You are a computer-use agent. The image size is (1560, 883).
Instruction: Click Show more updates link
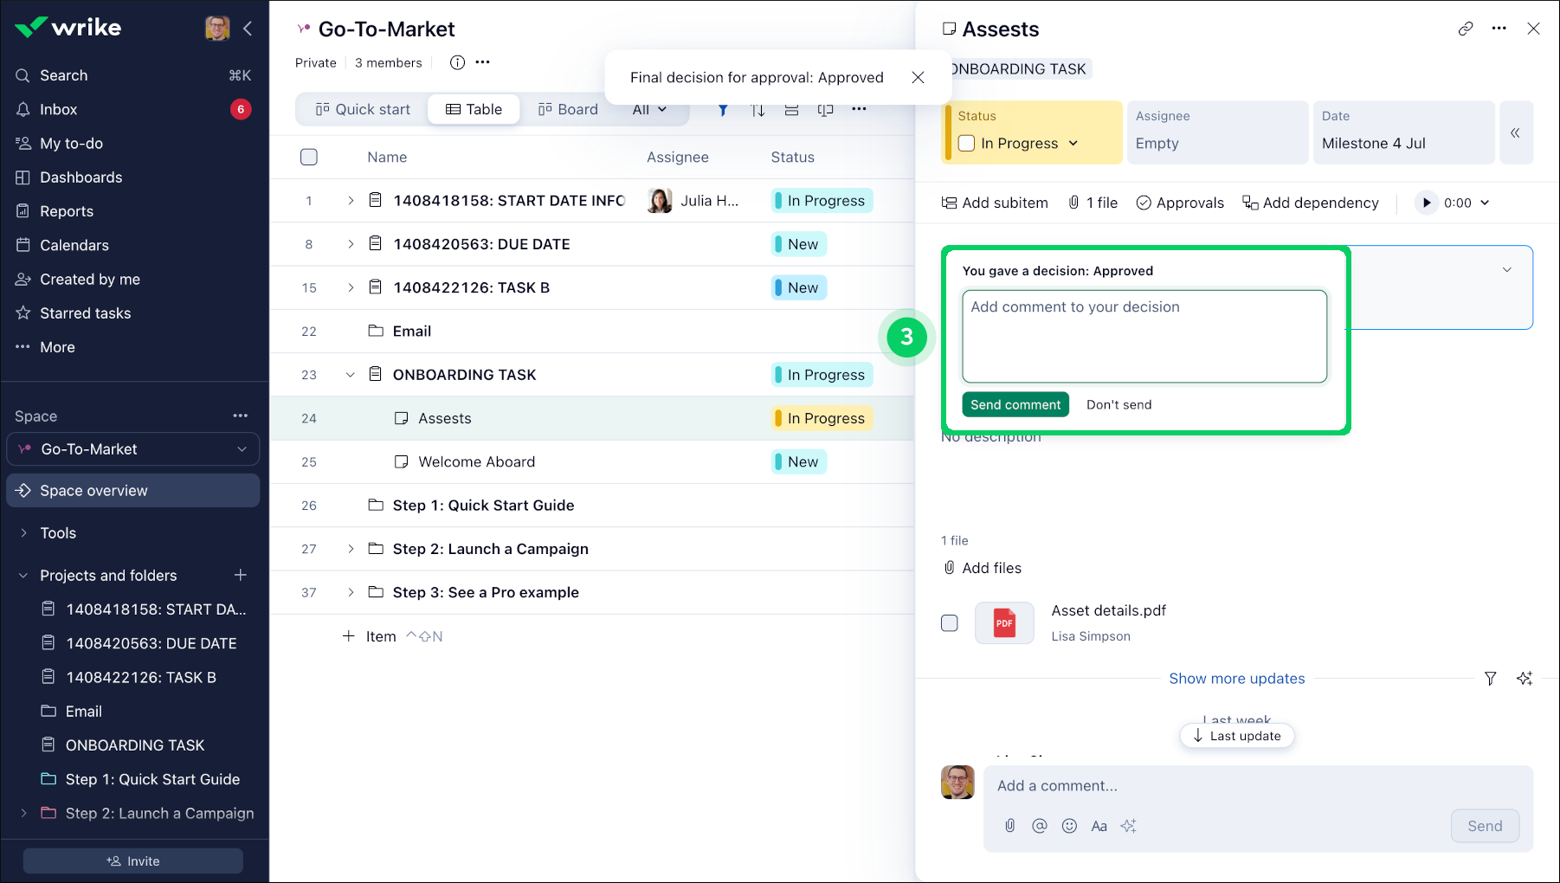coord(1236,679)
